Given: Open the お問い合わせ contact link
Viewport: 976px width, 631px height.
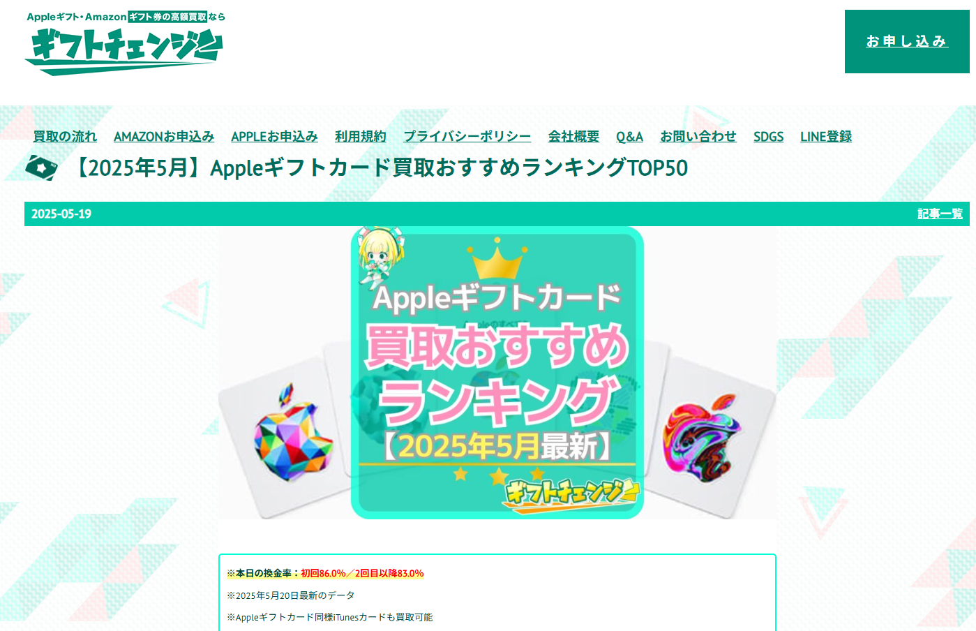Looking at the screenshot, I should (x=698, y=137).
